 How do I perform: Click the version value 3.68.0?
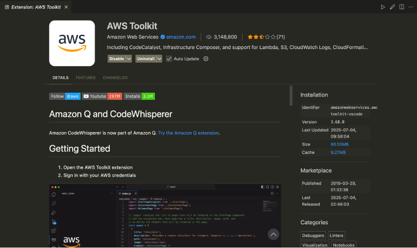point(338,122)
